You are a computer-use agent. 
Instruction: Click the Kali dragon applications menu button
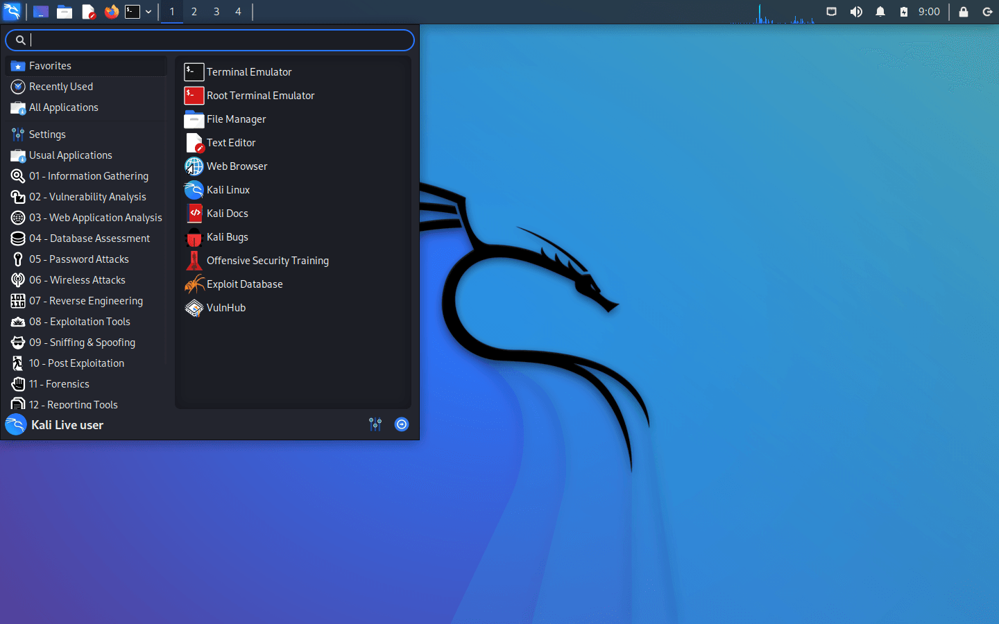point(12,12)
